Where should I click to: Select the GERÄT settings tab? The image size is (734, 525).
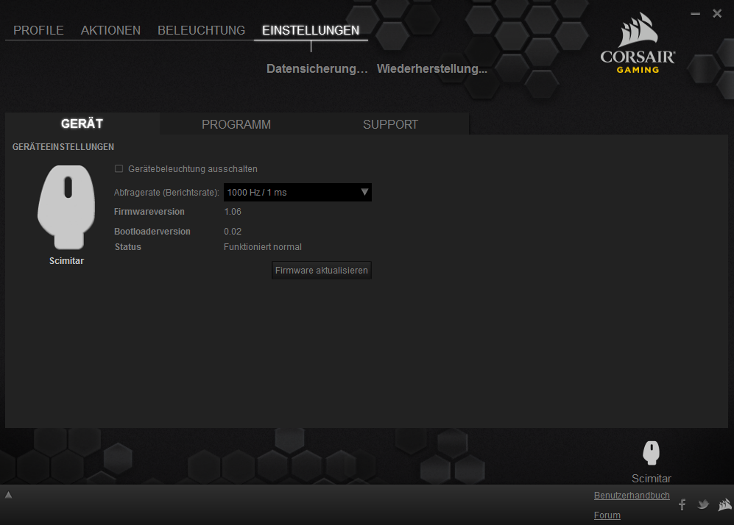click(x=82, y=124)
